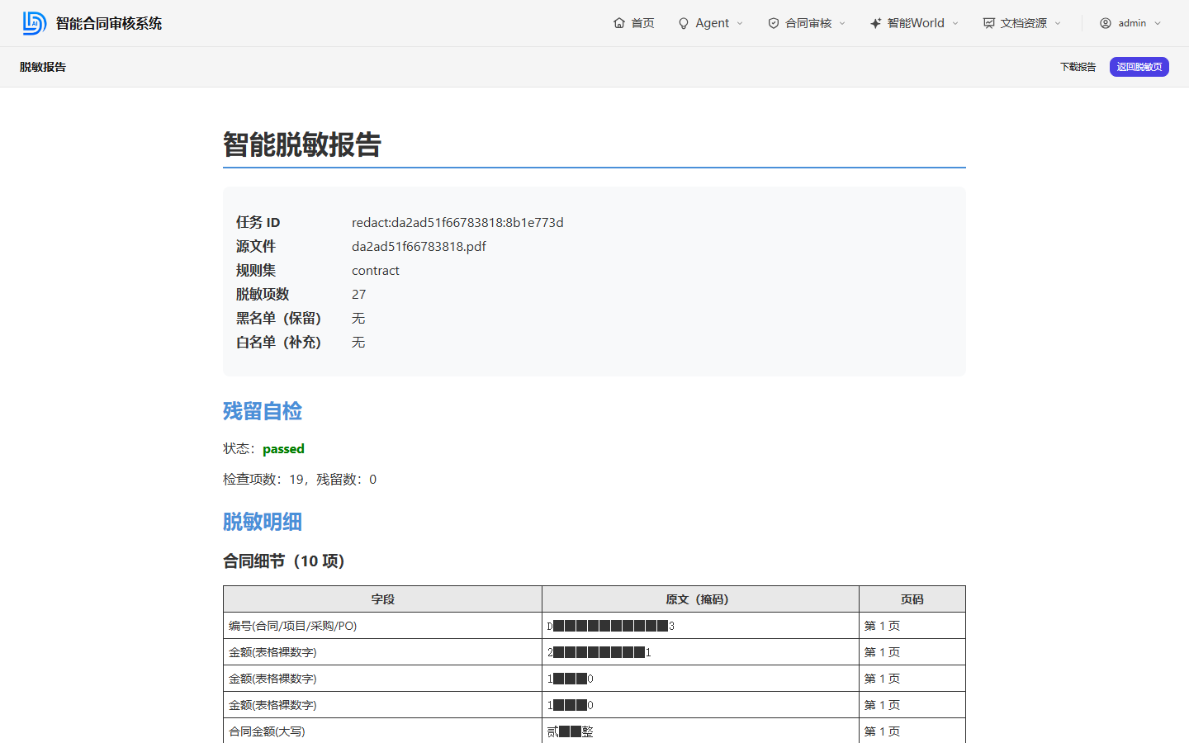Click 第 1 页 in the 编号 row
The height and width of the screenshot is (743, 1189).
click(x=882, y=626)
